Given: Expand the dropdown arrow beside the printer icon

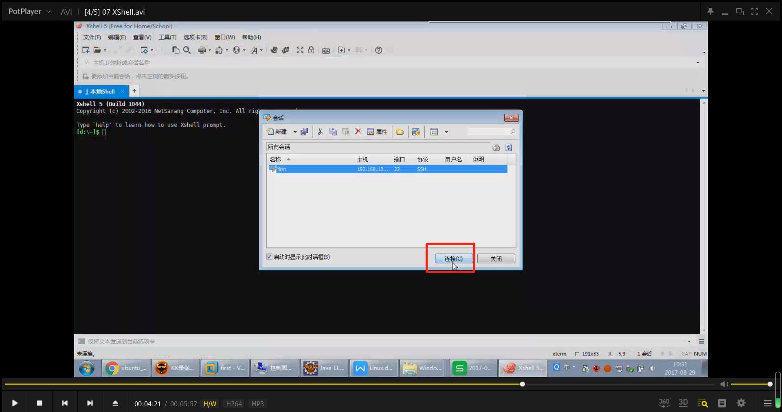Looking at the screenshot, I should pos(210,50).
